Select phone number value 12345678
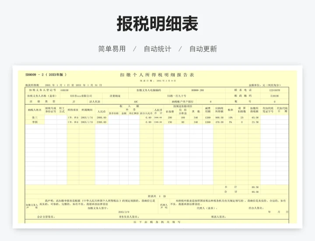This screenshot has height=241, width=315. (x=275, y=91)
